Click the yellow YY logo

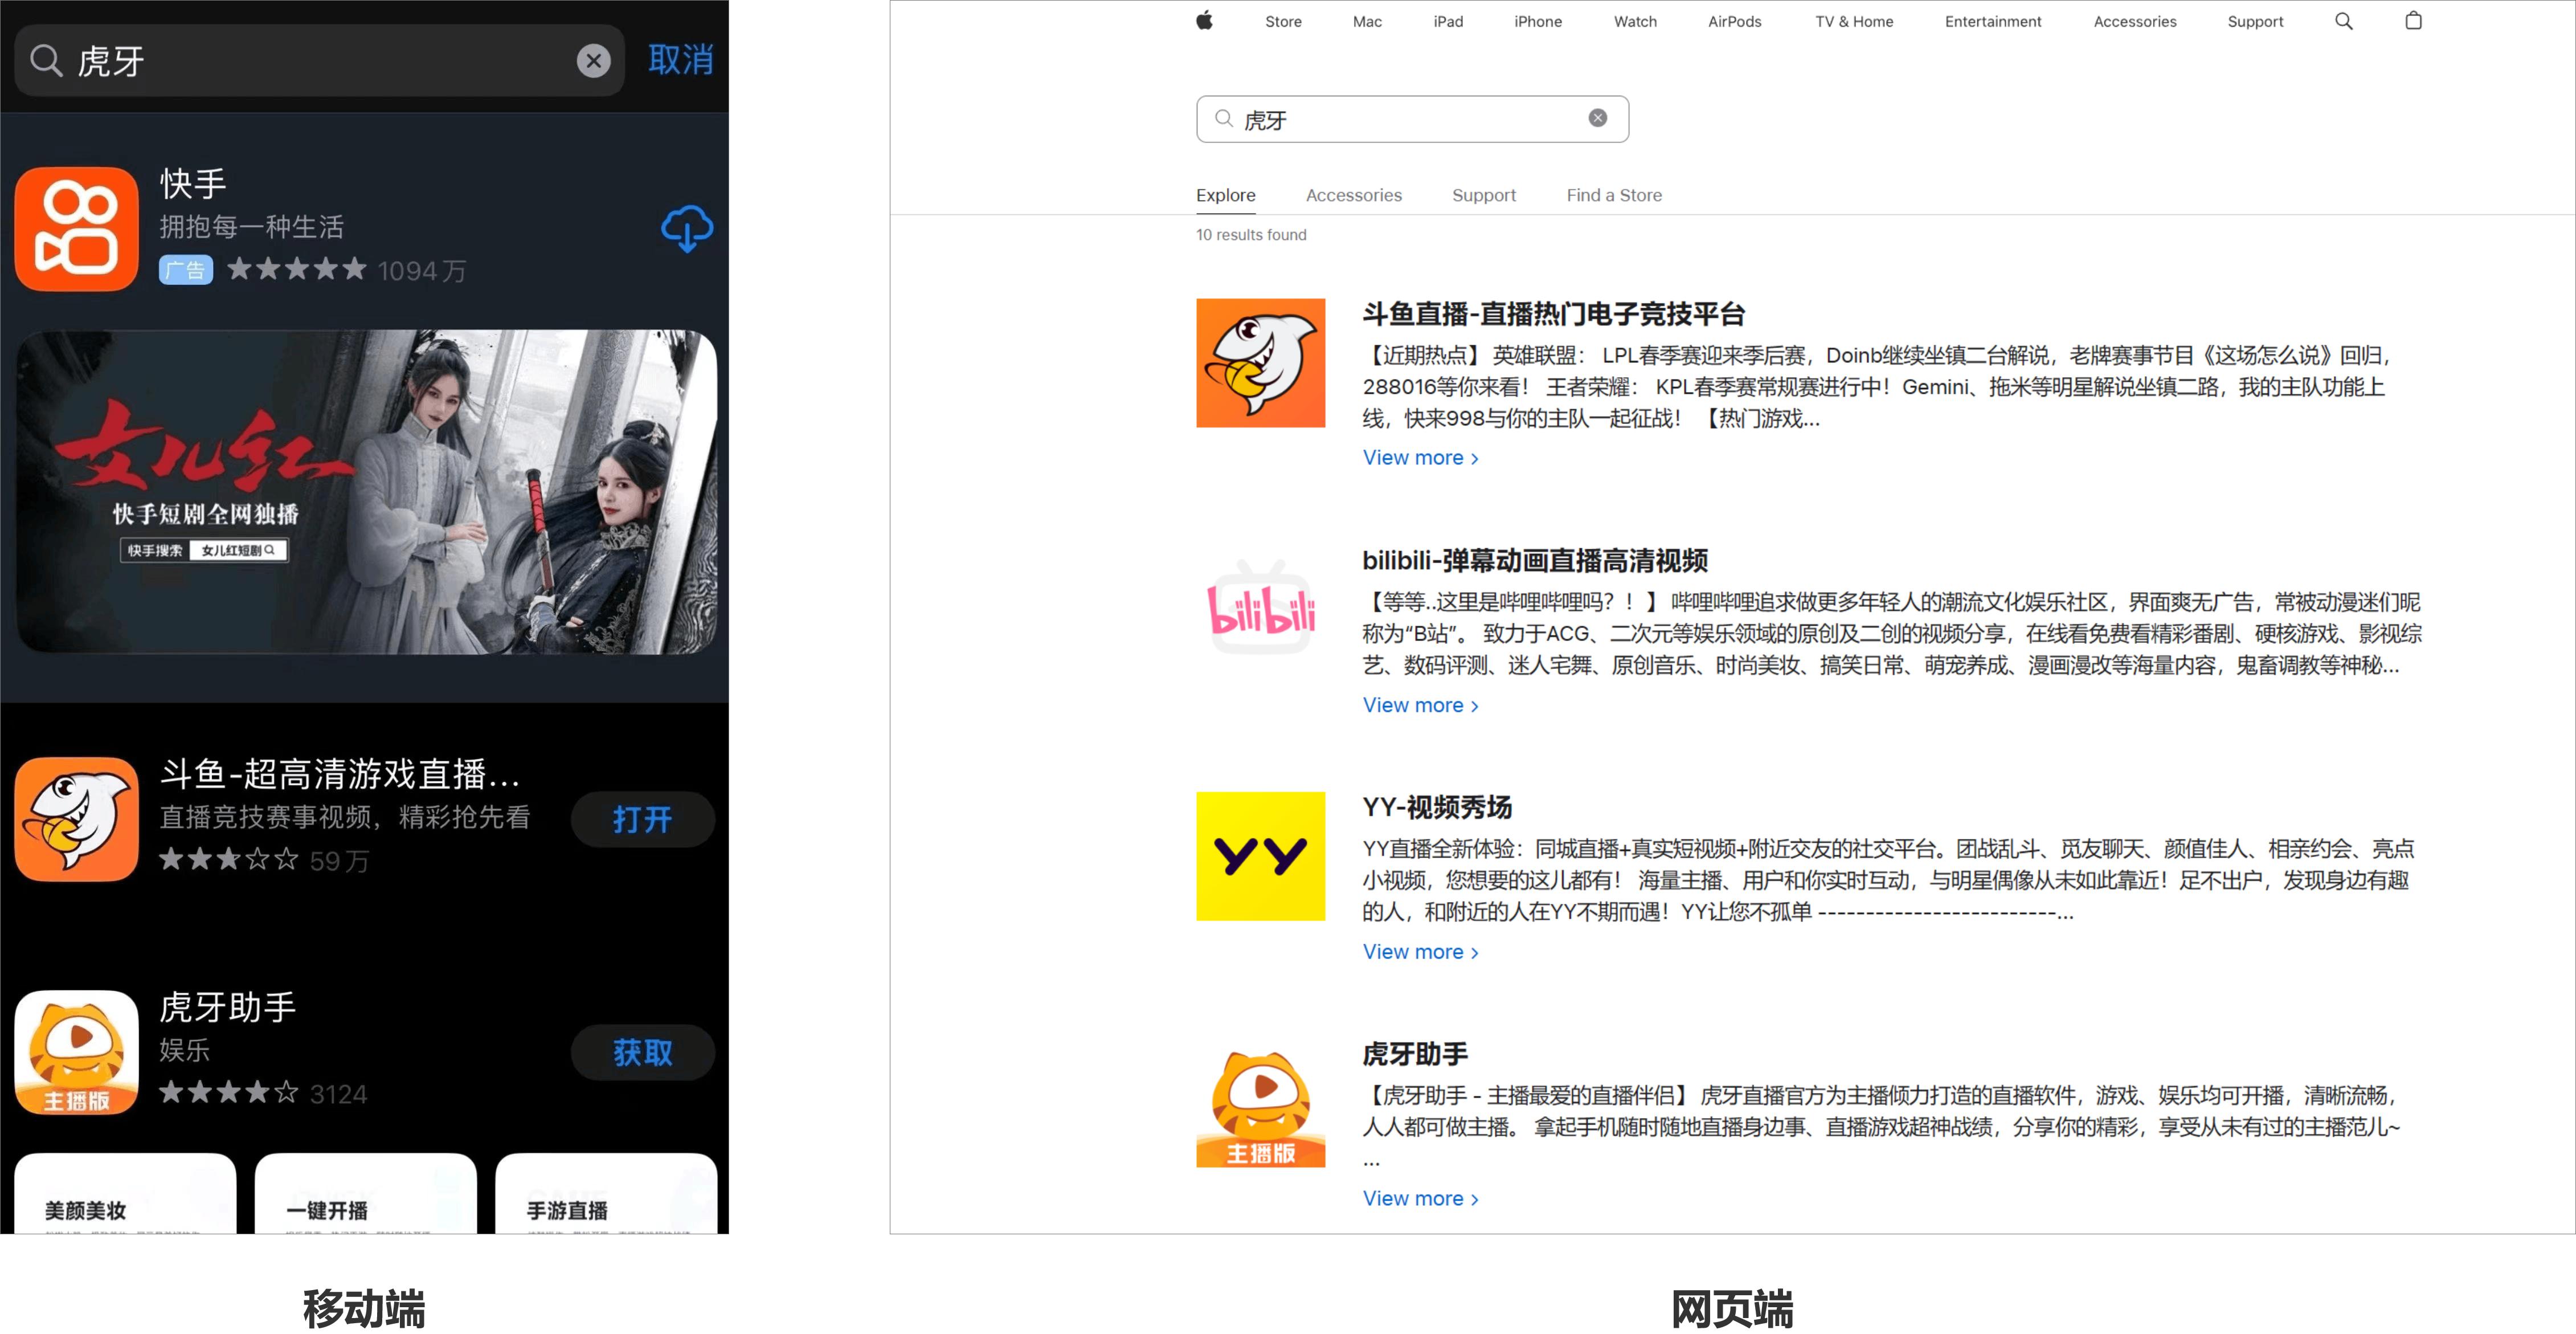[1260, 856]
